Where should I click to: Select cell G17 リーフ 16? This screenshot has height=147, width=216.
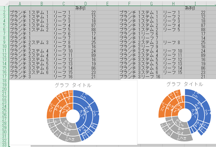point(151,77)
